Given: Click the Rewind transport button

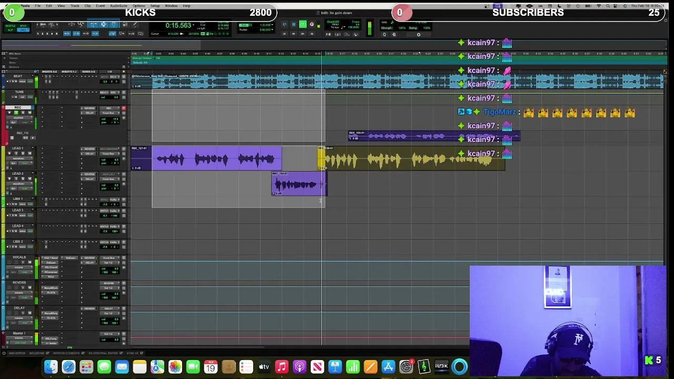Looking at the screenshot, I should pos(293,34).
